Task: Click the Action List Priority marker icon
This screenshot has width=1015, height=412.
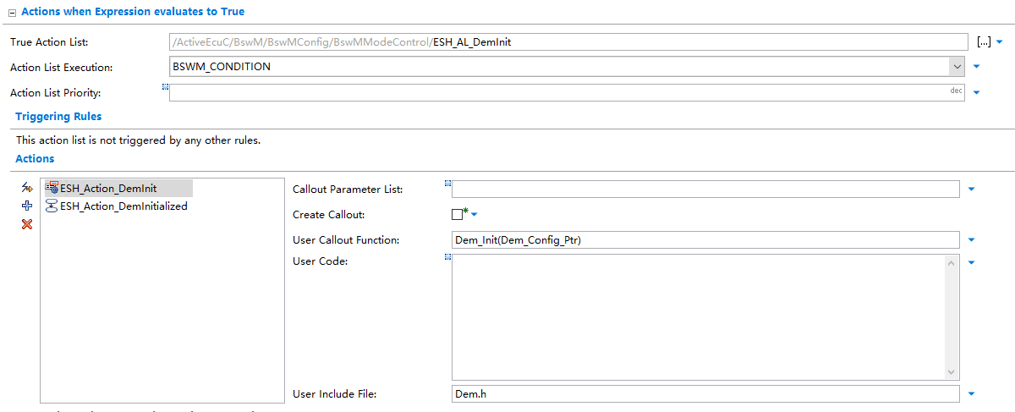Action: [x=165, y=86]
